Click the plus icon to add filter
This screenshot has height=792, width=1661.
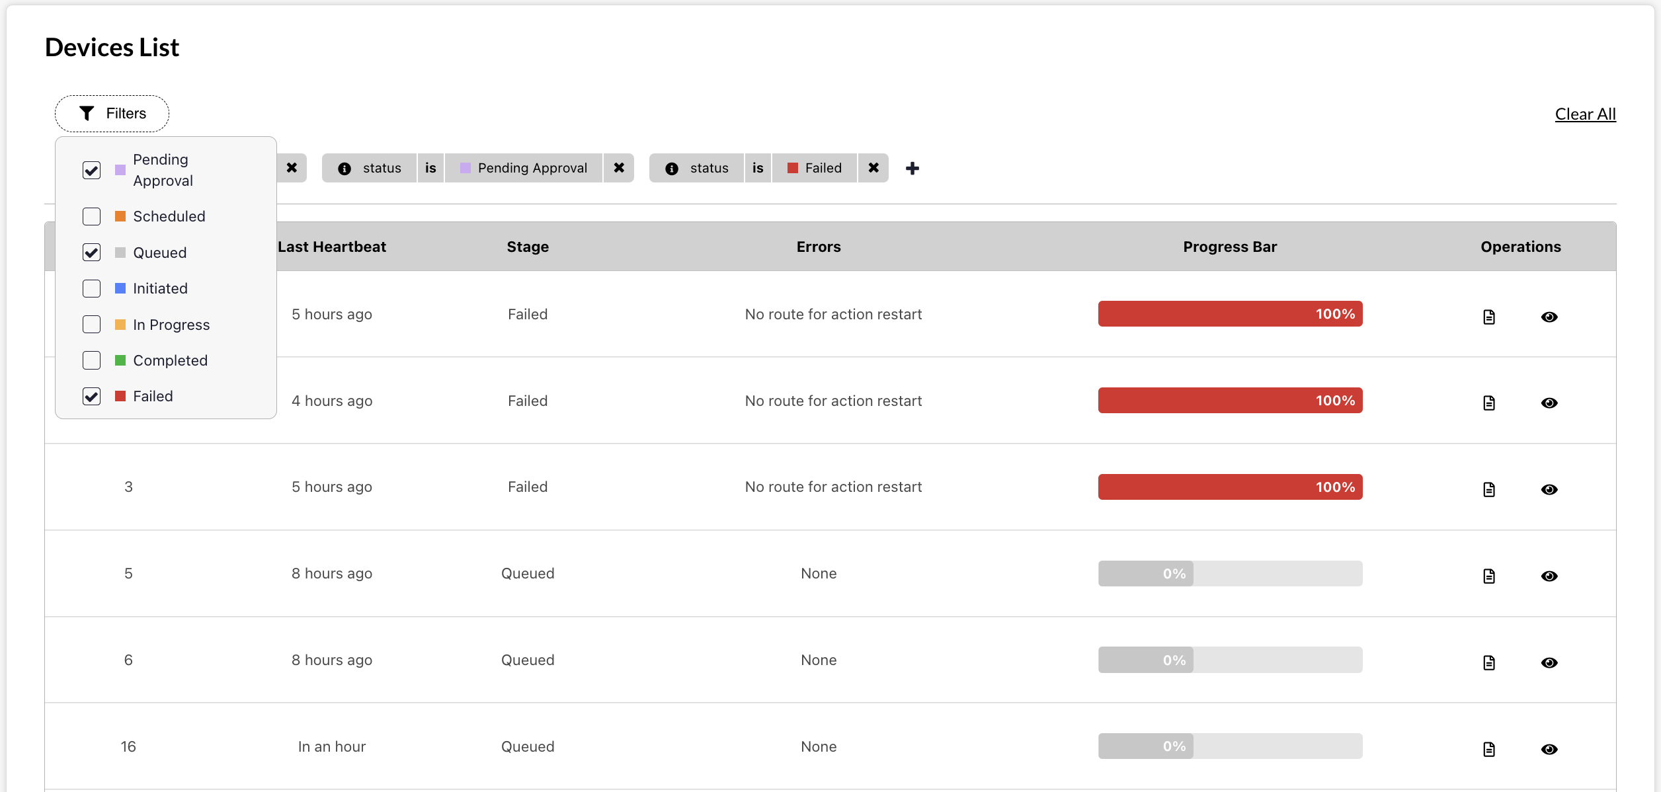coord(912,169)
